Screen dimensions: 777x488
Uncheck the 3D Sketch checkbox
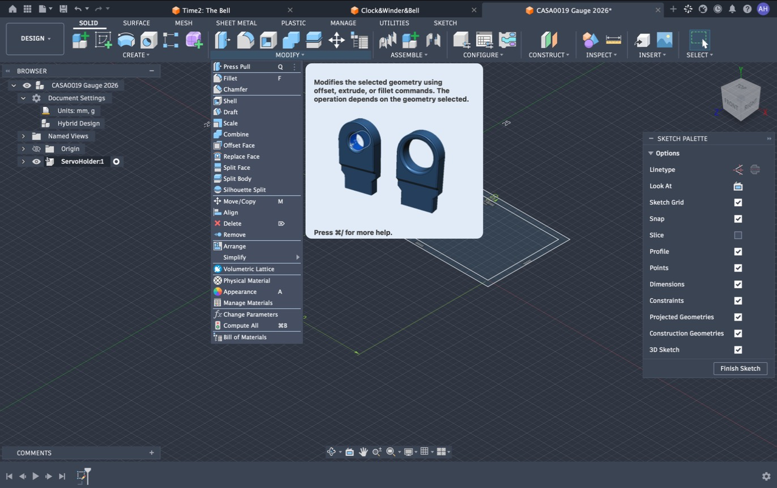click(x=738, y=350)
